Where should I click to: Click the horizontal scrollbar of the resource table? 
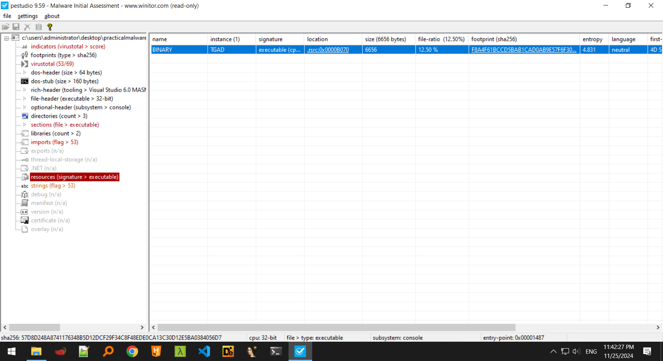point(337,327)
